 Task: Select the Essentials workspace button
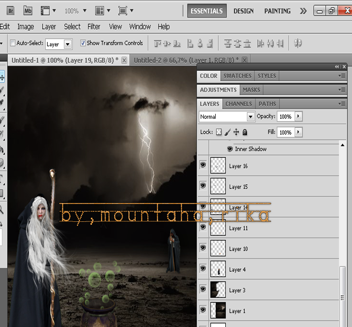[x=207, y=11]
